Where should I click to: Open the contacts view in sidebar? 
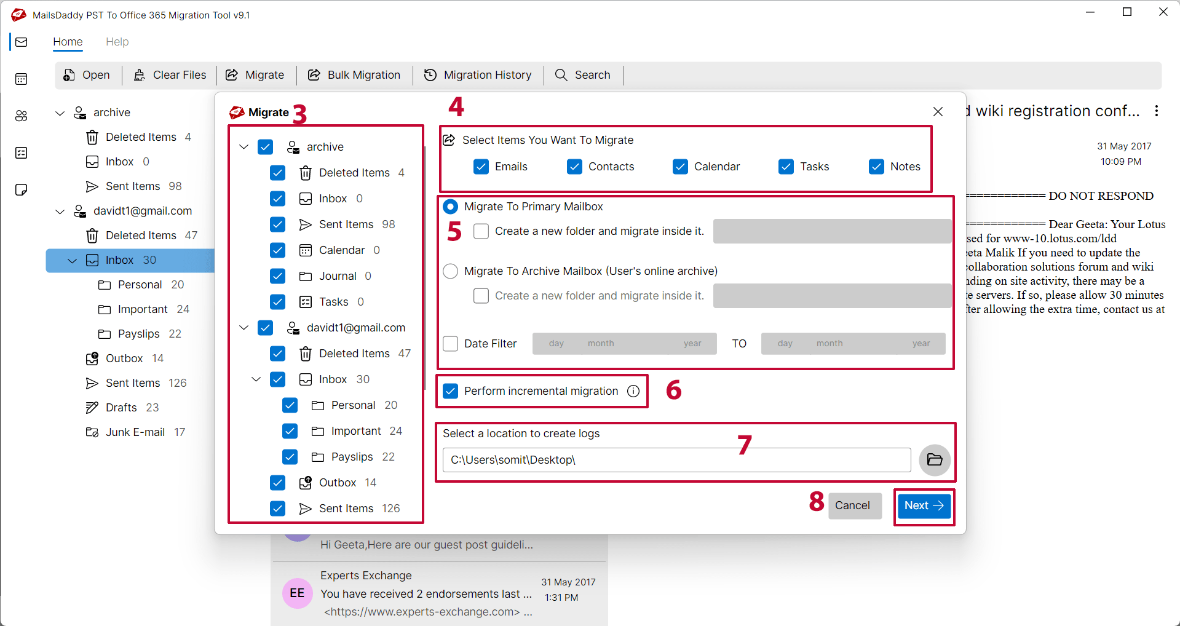click(22, 116)
